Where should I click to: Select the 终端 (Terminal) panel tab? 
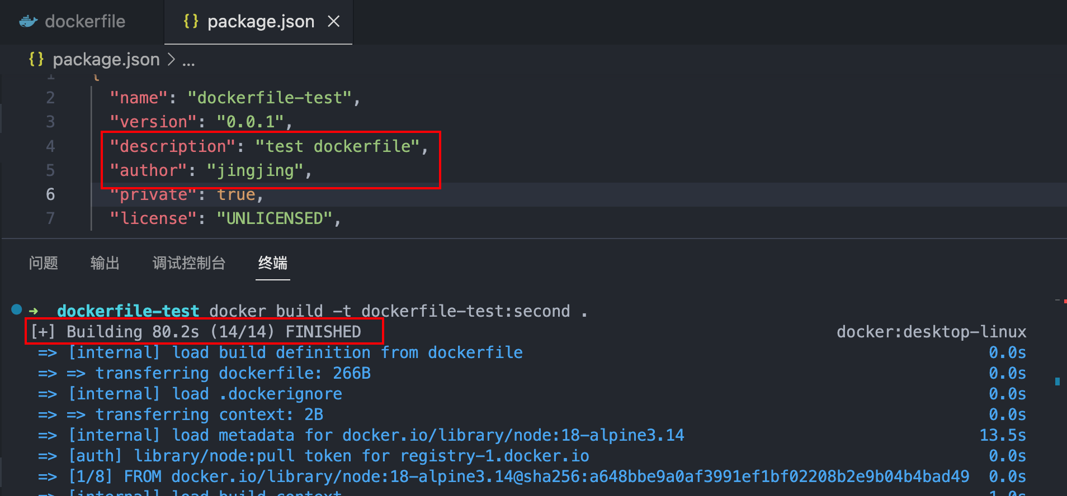273,263
